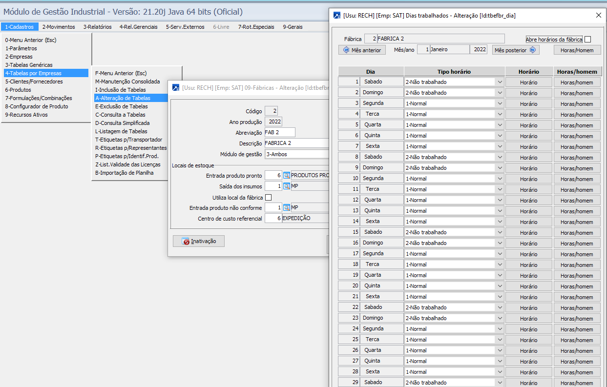Open the 3-Relatórios menu
The image size is (607, 387).
pyautogui.click(x=97, y=27)
